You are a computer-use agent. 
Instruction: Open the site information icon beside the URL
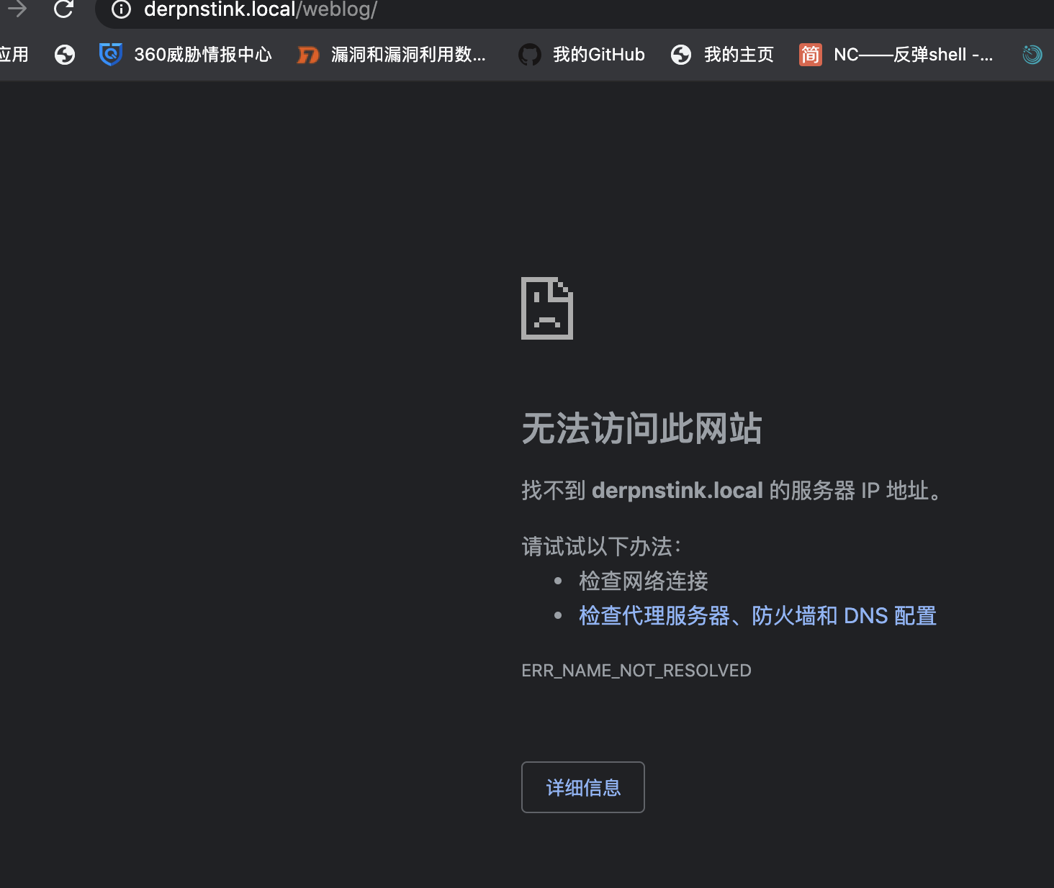(x=121, y=9)
